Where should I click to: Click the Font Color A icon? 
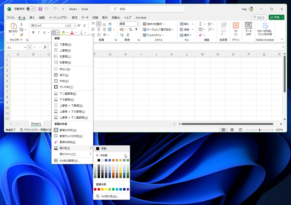click(72, 33)
